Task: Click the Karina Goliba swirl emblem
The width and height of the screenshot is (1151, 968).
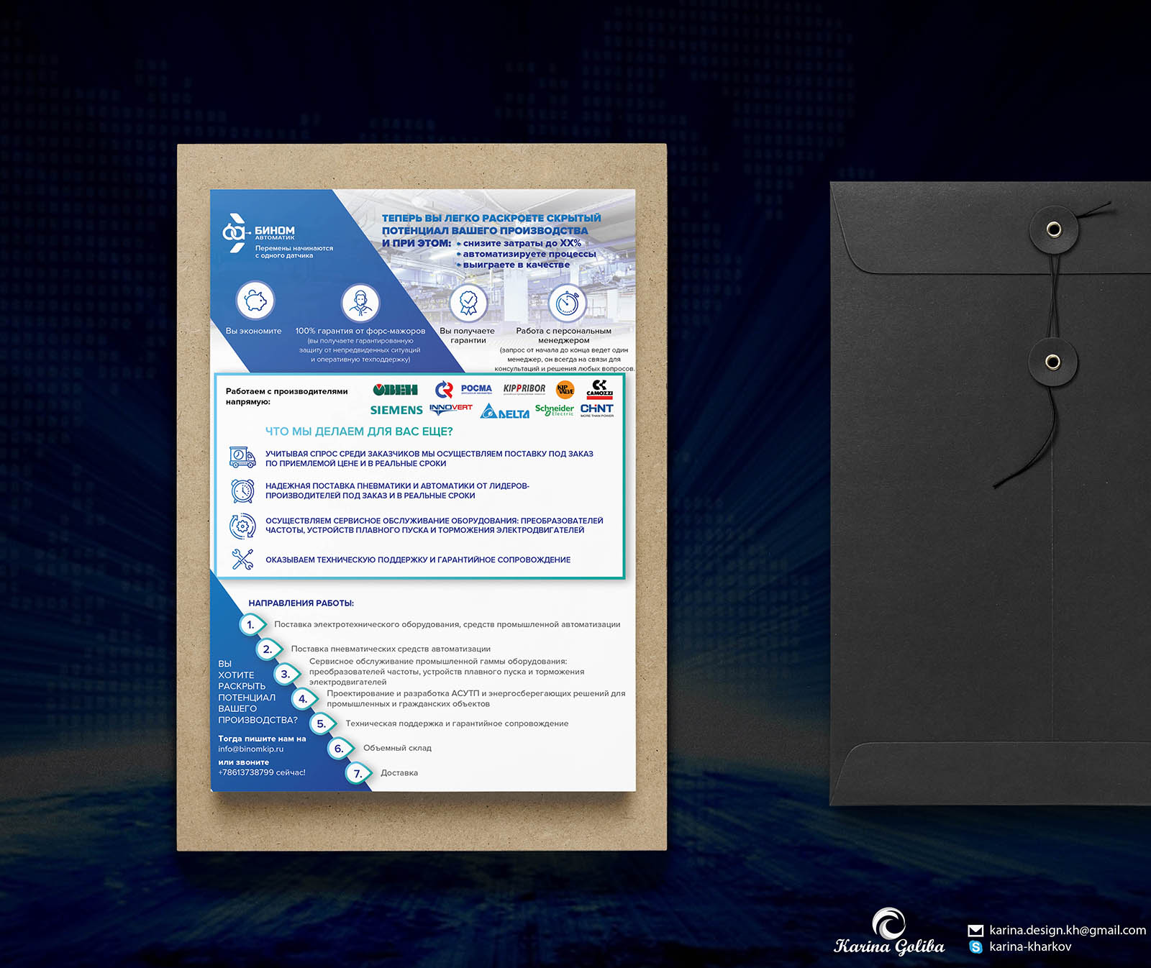Action: click(x=889, y=923)
